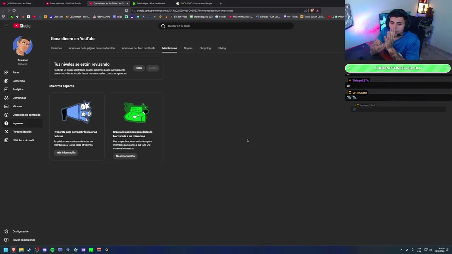Open the Wordle Español bookmark

(202, 17)
